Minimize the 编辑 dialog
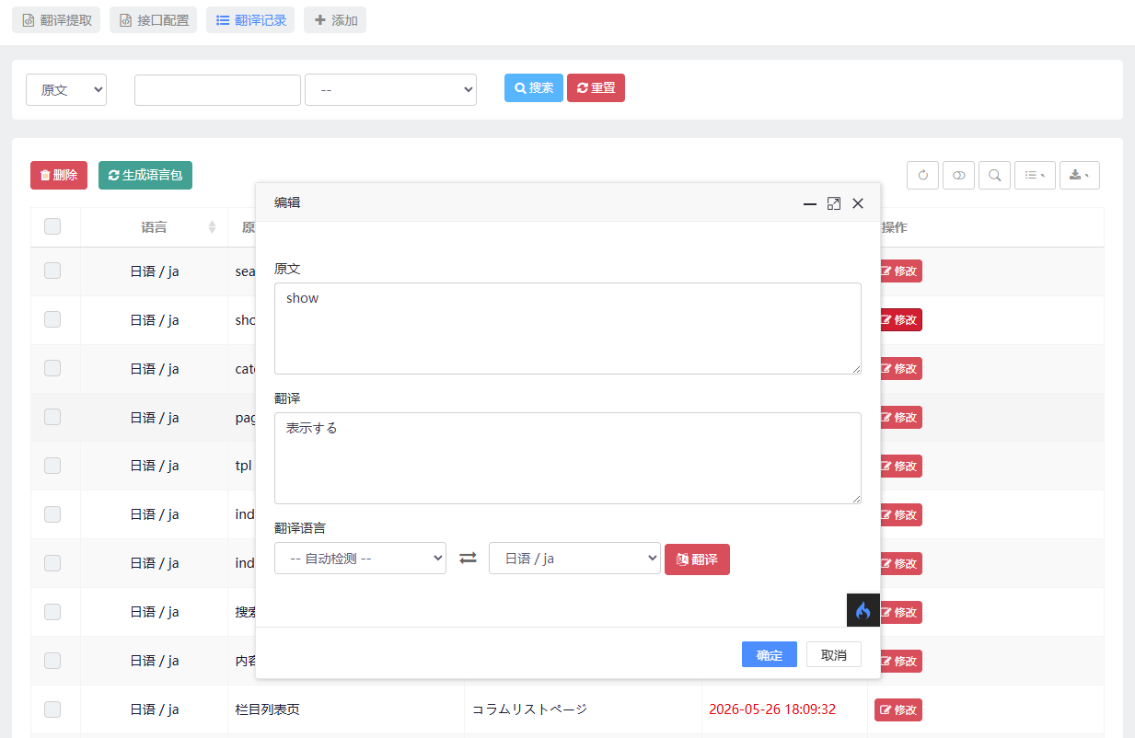 810,203
